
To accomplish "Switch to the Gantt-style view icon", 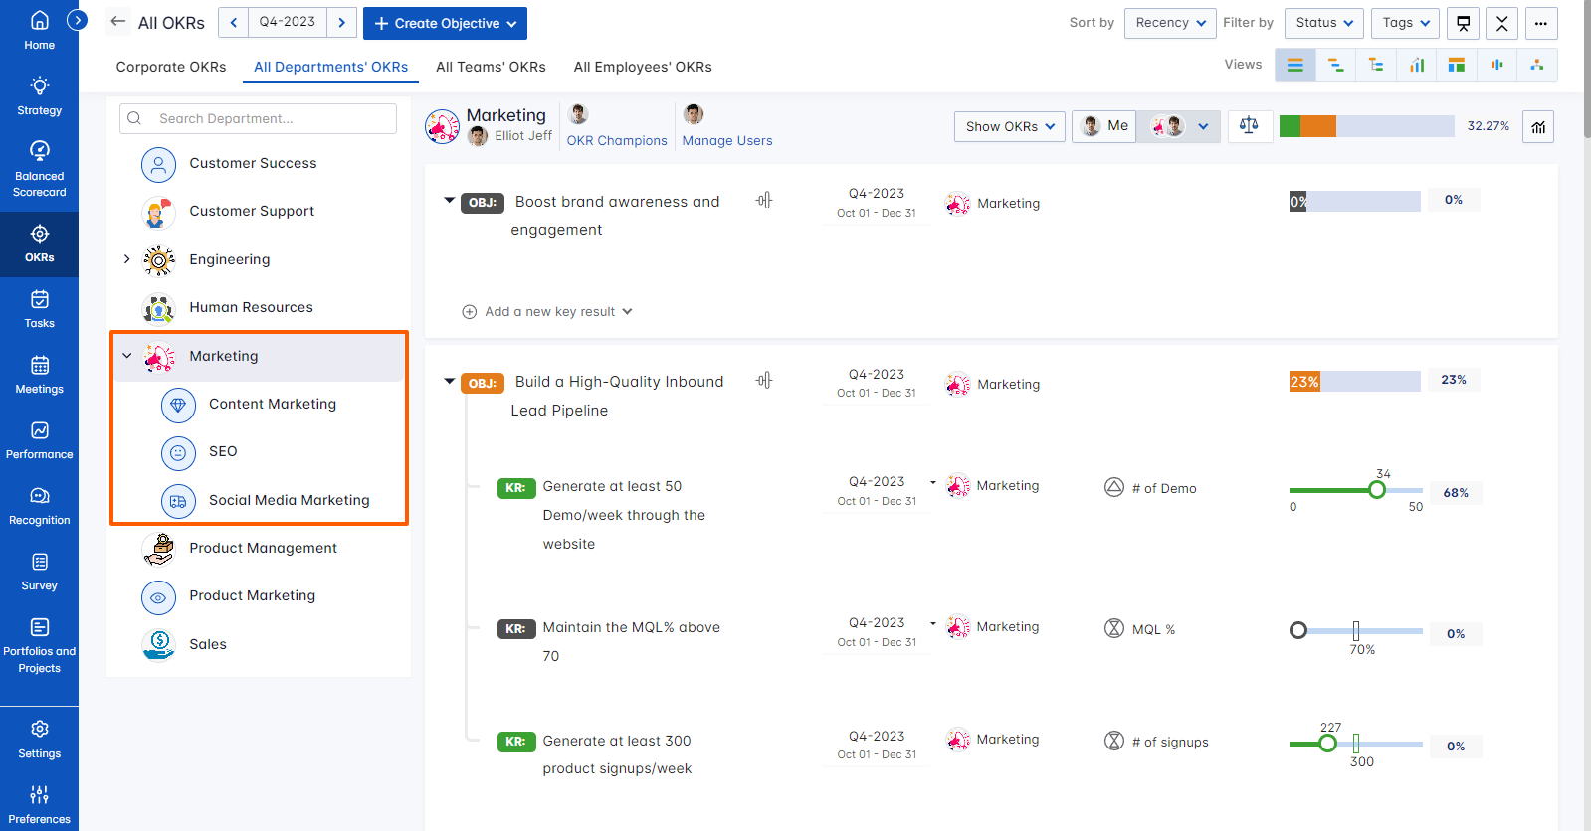I will (1335, 65).
